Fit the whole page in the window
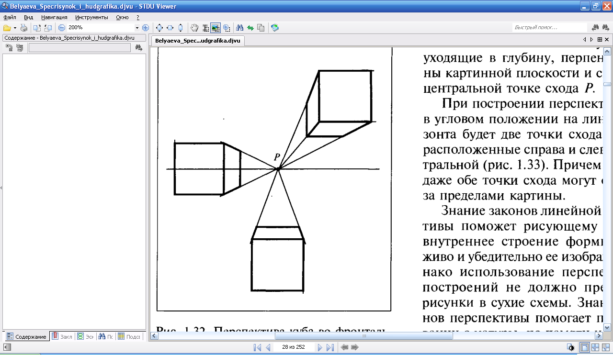 159,28
